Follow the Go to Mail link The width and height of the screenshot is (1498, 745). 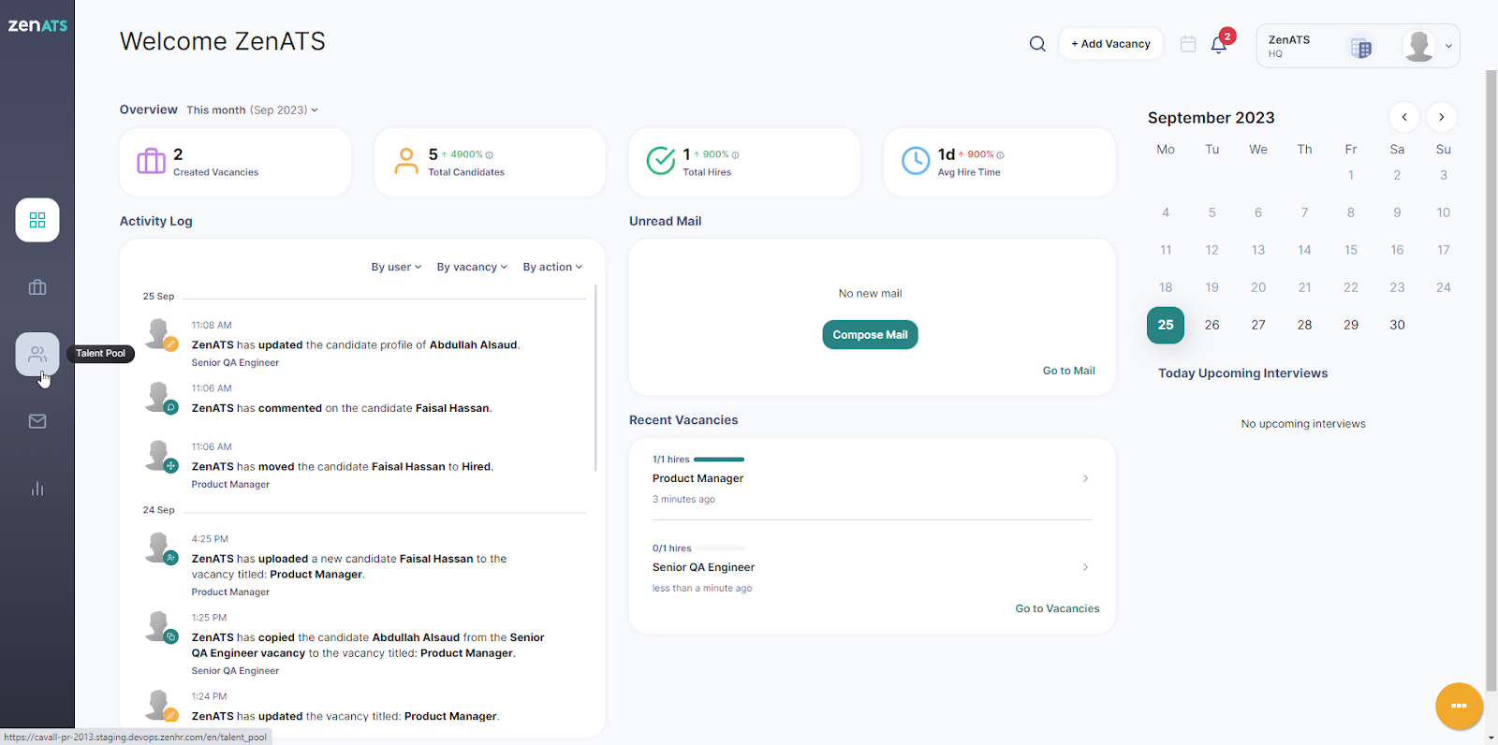pos(1068,371)
